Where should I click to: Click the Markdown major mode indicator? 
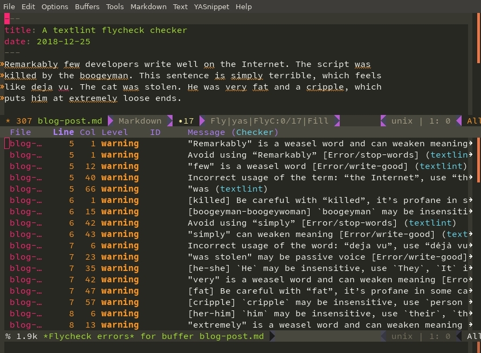click(140, 121)
